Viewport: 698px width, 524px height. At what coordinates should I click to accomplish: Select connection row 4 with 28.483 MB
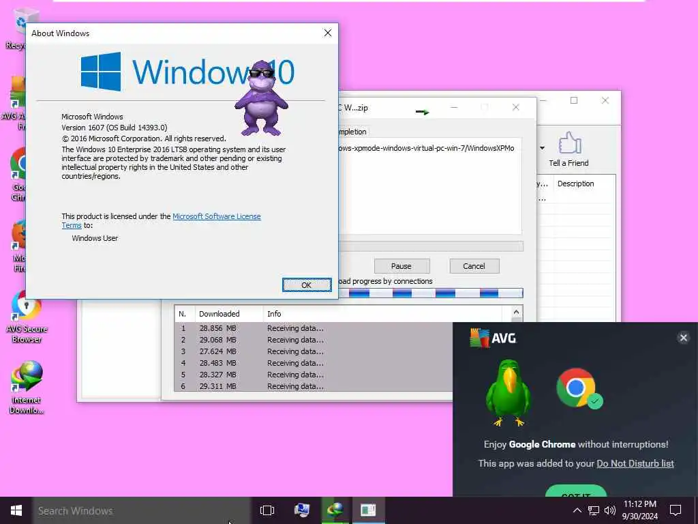point(314,363)
